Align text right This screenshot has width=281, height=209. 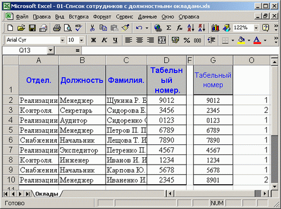pyautogui.click(x=151, y=40)
